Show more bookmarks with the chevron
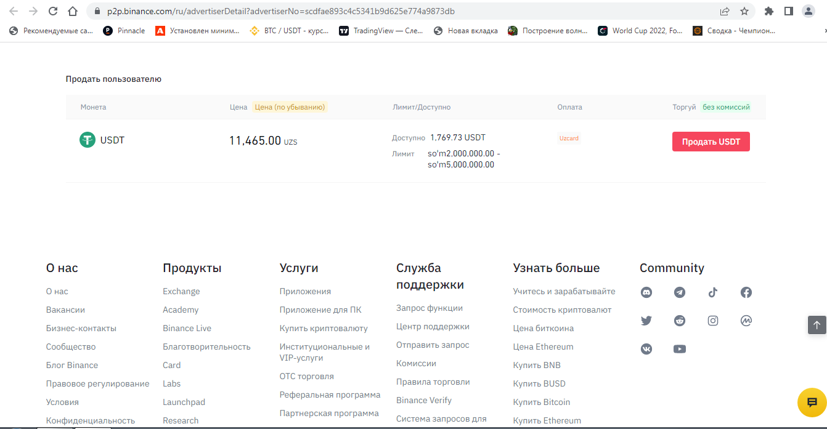Screen dimensions: 827x429 pos(825,31)
